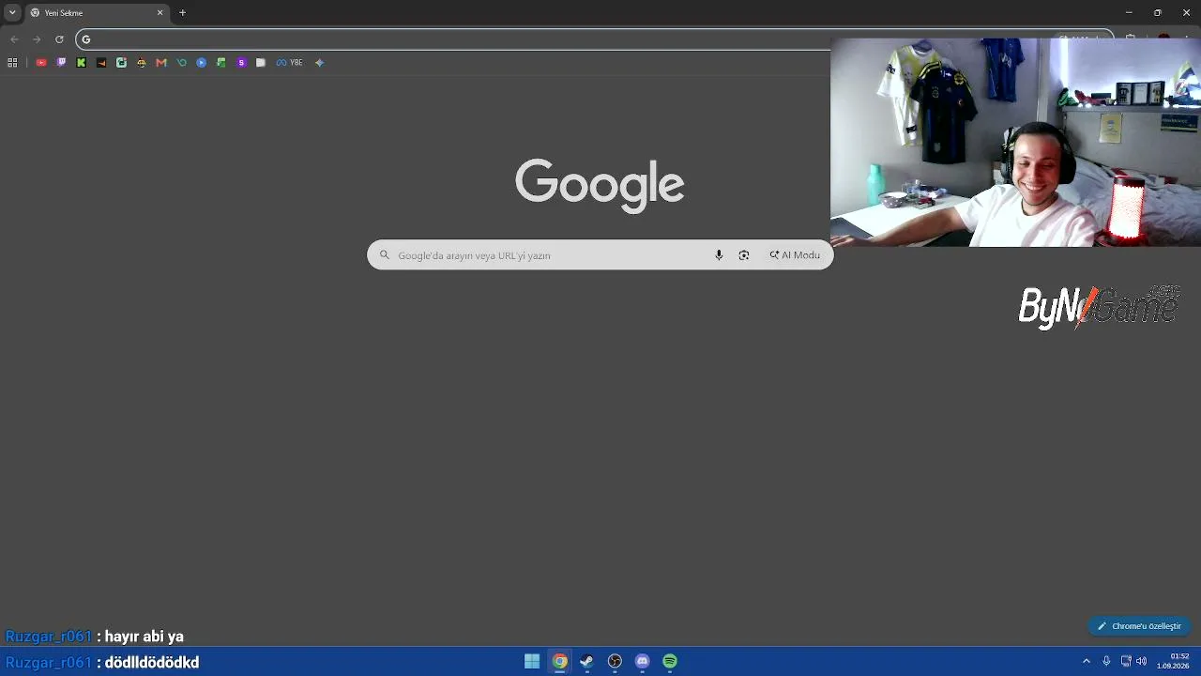Click Chrome'u özelleştir button
This screenshot has width=1201, height=676.
(x=1140, y=626)
